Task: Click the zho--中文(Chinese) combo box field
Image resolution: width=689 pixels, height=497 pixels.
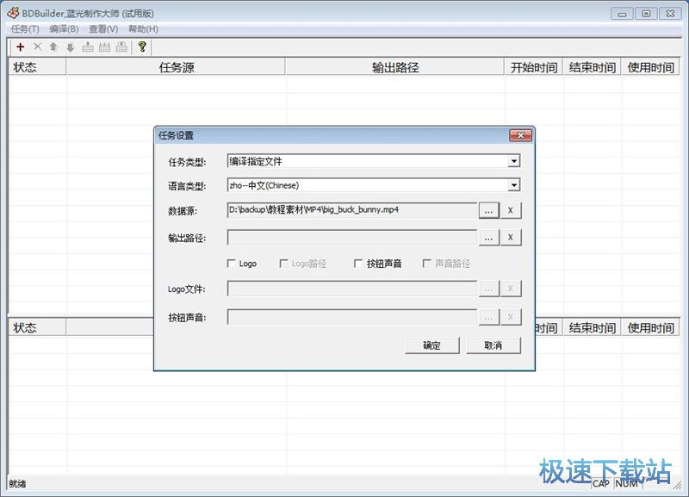Action: (x=374, y=185)
